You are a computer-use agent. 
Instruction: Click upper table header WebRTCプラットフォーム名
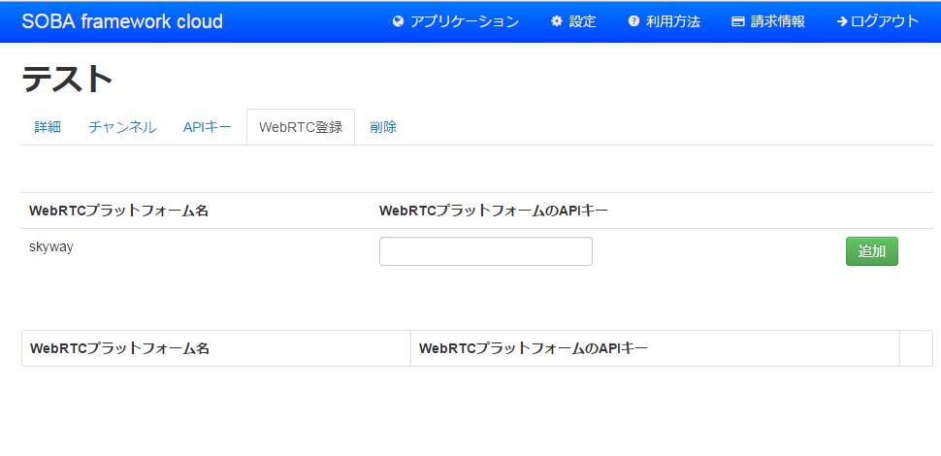tap(118, 212)
